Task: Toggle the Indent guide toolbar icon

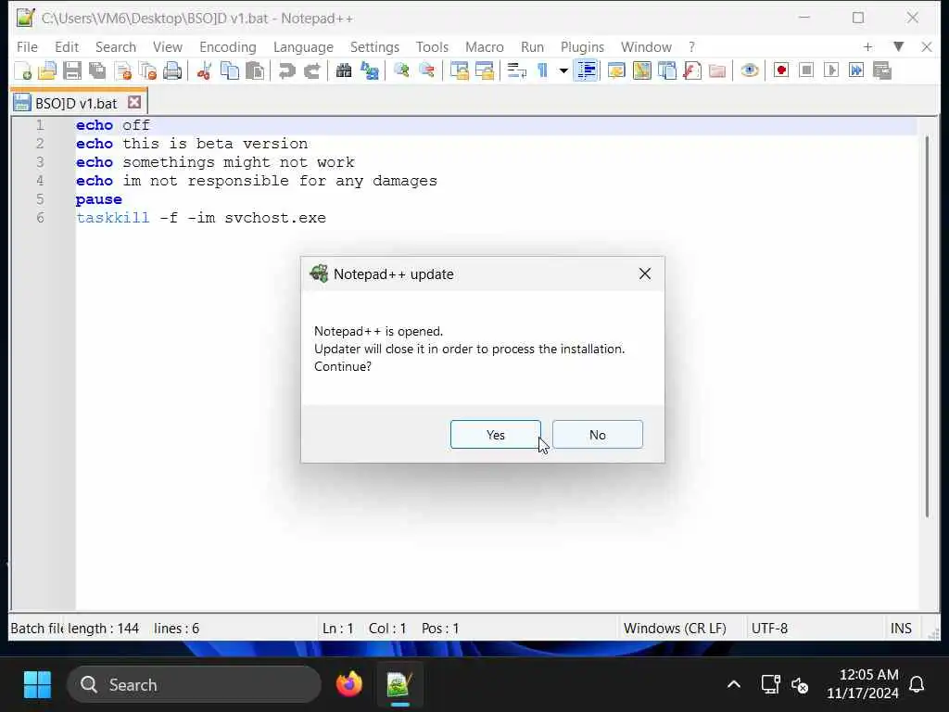Action: [x=587, y=70]
